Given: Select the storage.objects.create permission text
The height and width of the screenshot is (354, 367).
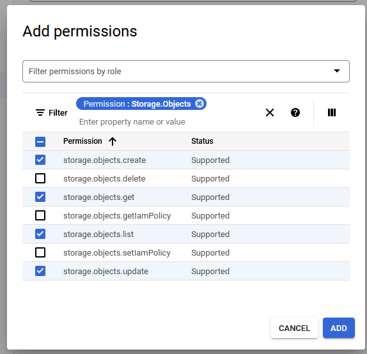Looking at the screenshot, I should point(104,160).
